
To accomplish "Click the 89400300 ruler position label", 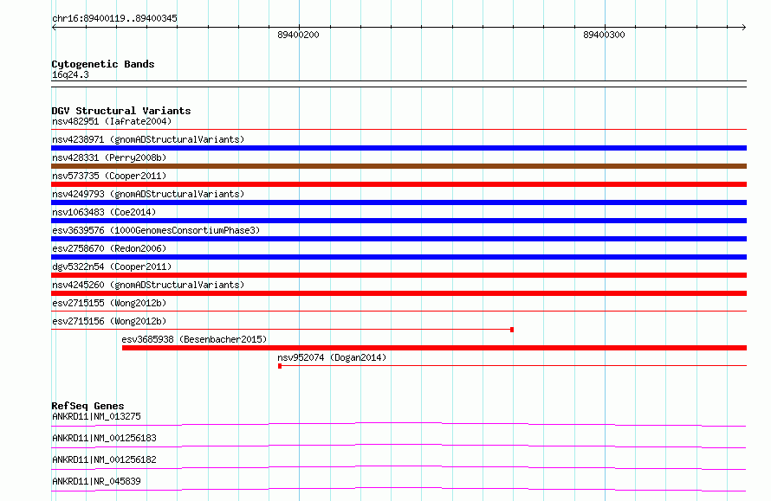I will pyautogui.click(x=604, y=35).
